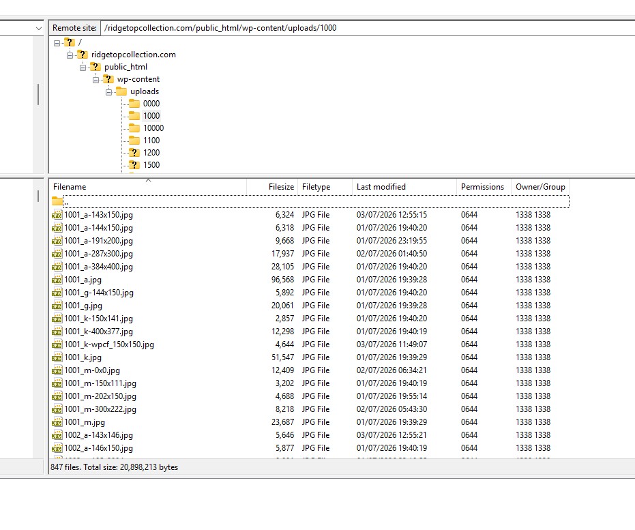Click the left pane tree scrollbar thumb
This screenshot has width=635, height=530.
pos(38,94)
